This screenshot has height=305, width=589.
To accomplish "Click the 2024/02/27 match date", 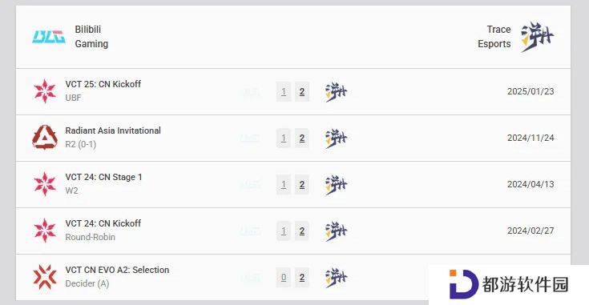I will coord(531,231).
